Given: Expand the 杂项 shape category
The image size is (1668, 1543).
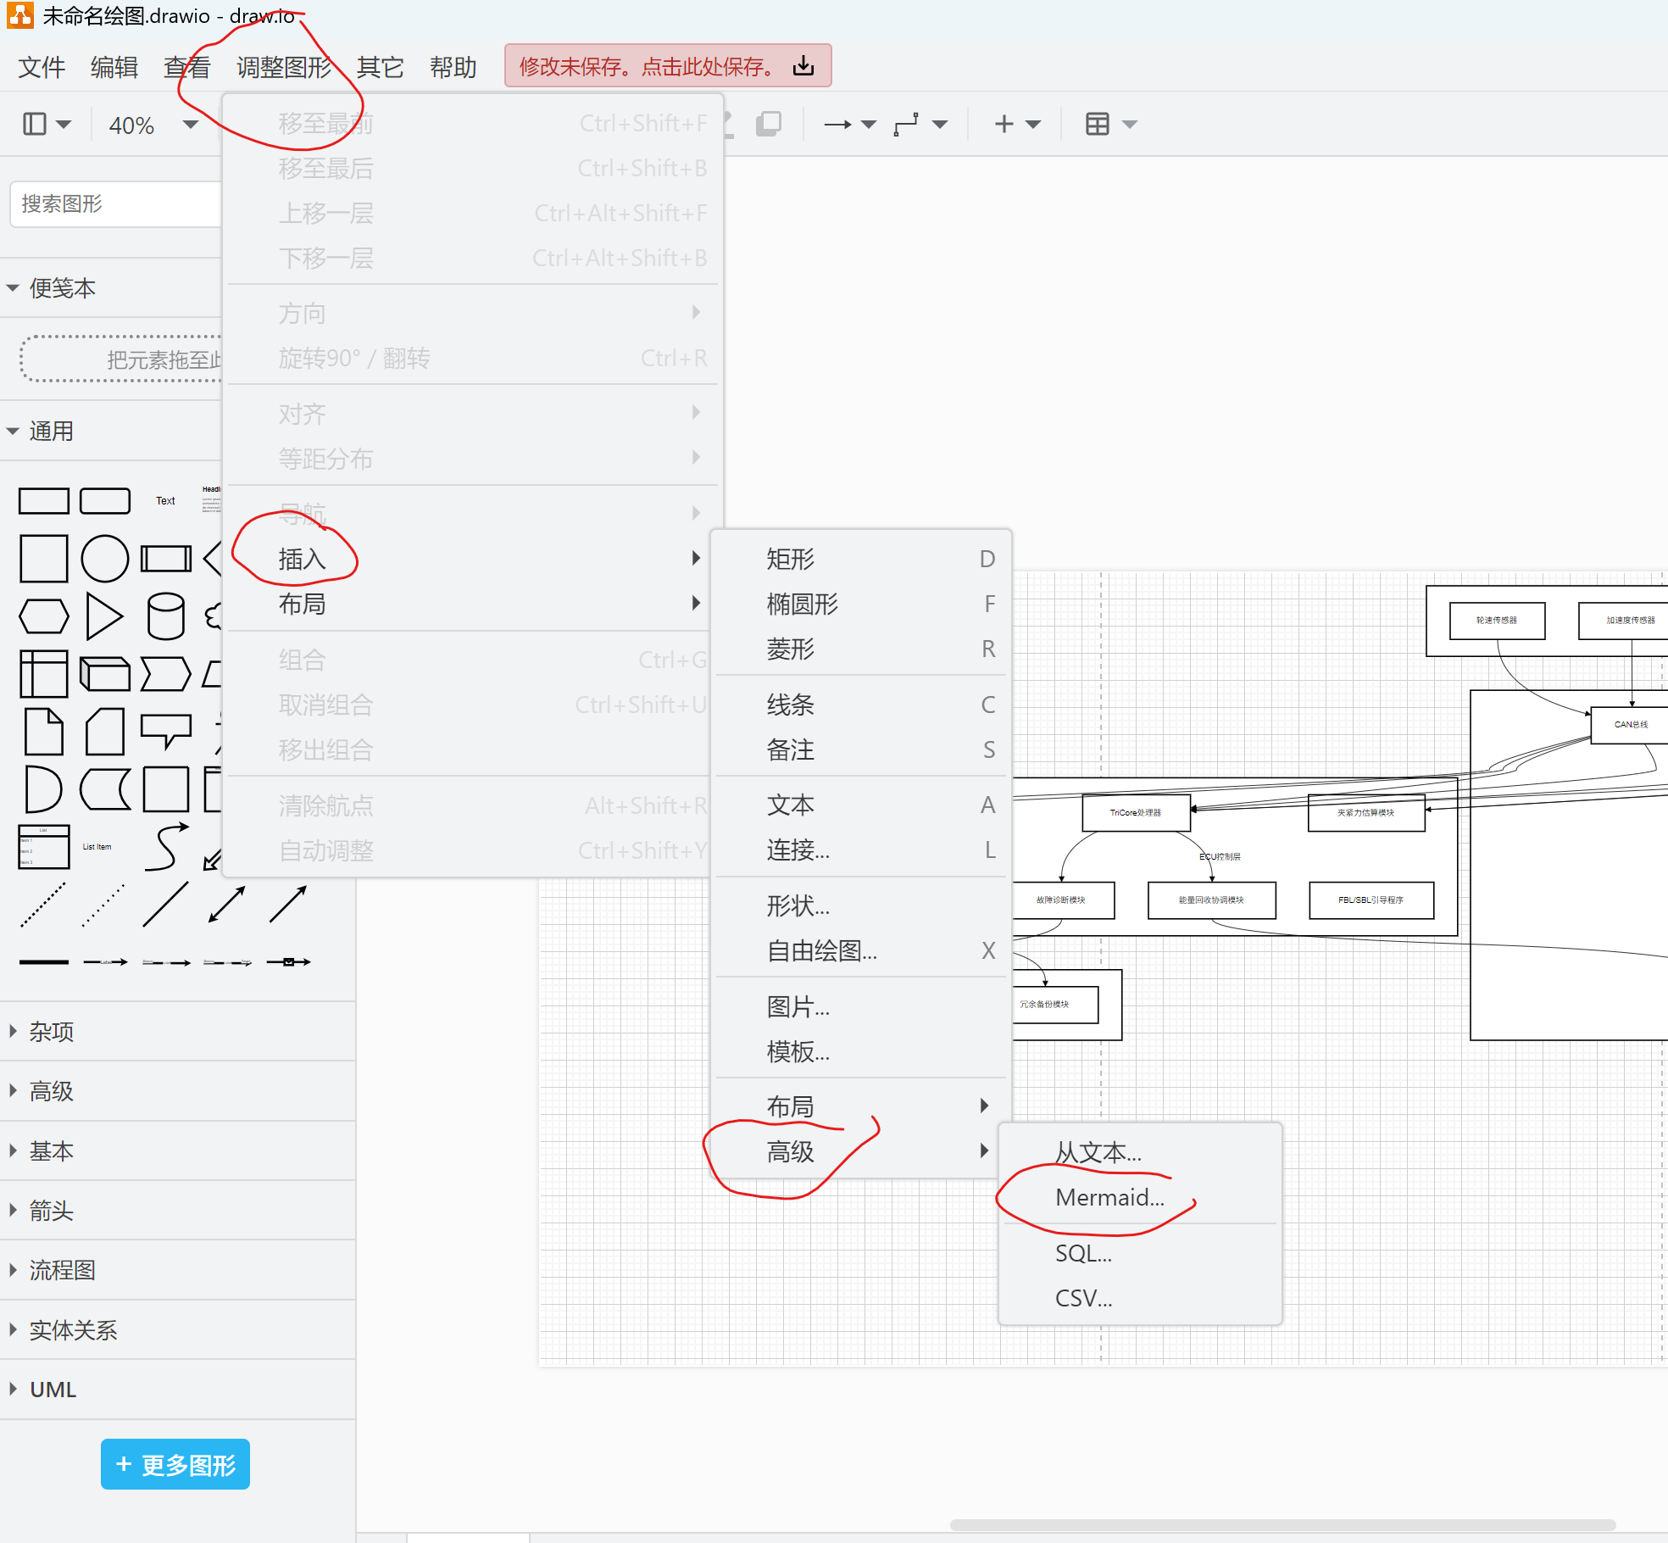Looking at the screenshot, I should pyautogui.click(x=51, y=1032).
